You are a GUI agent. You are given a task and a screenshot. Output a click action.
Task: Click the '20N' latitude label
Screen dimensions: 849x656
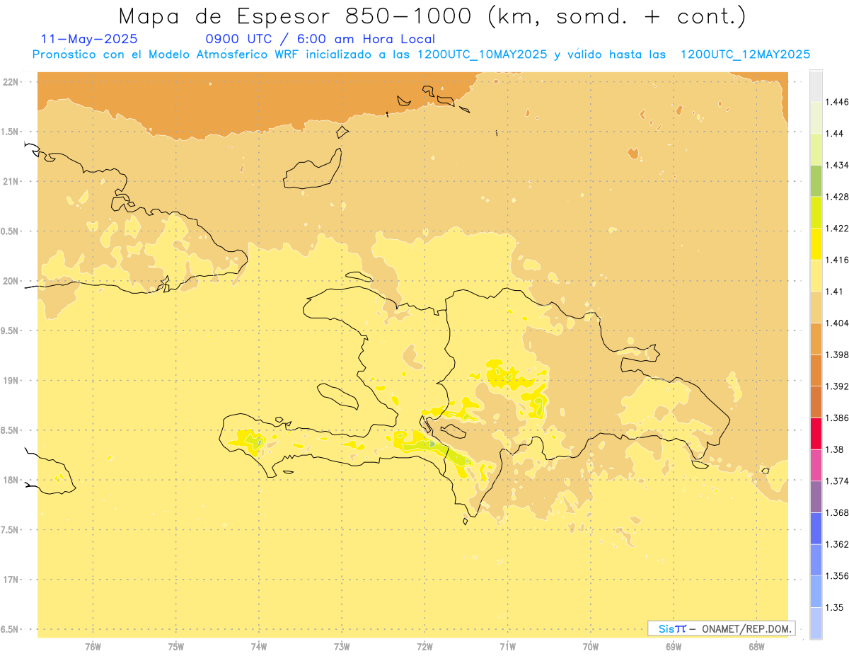click(x=11, y=281)
